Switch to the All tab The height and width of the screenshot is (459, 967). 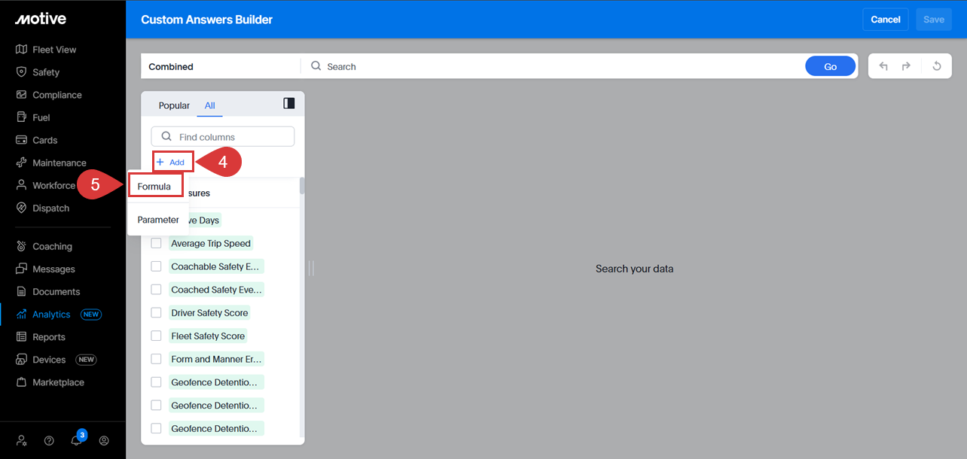click(x=210, y=105)
